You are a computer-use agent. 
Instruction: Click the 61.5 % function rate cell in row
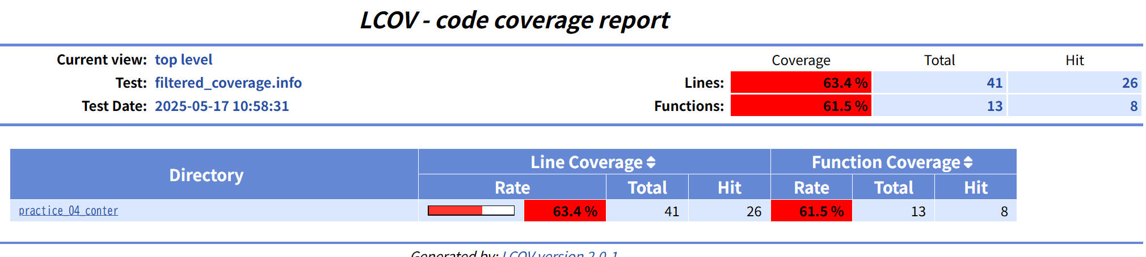(811, 211)
